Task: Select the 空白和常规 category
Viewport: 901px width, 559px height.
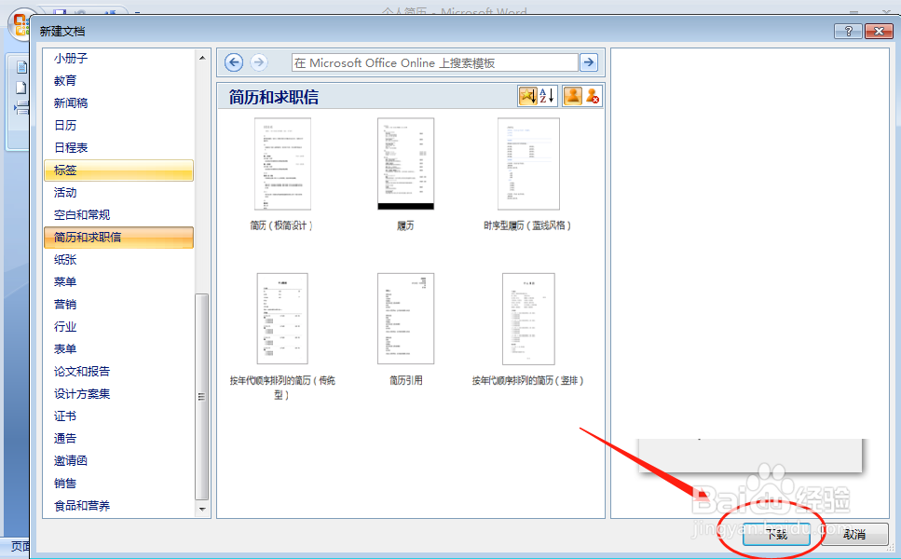Action: coord(119,215)
